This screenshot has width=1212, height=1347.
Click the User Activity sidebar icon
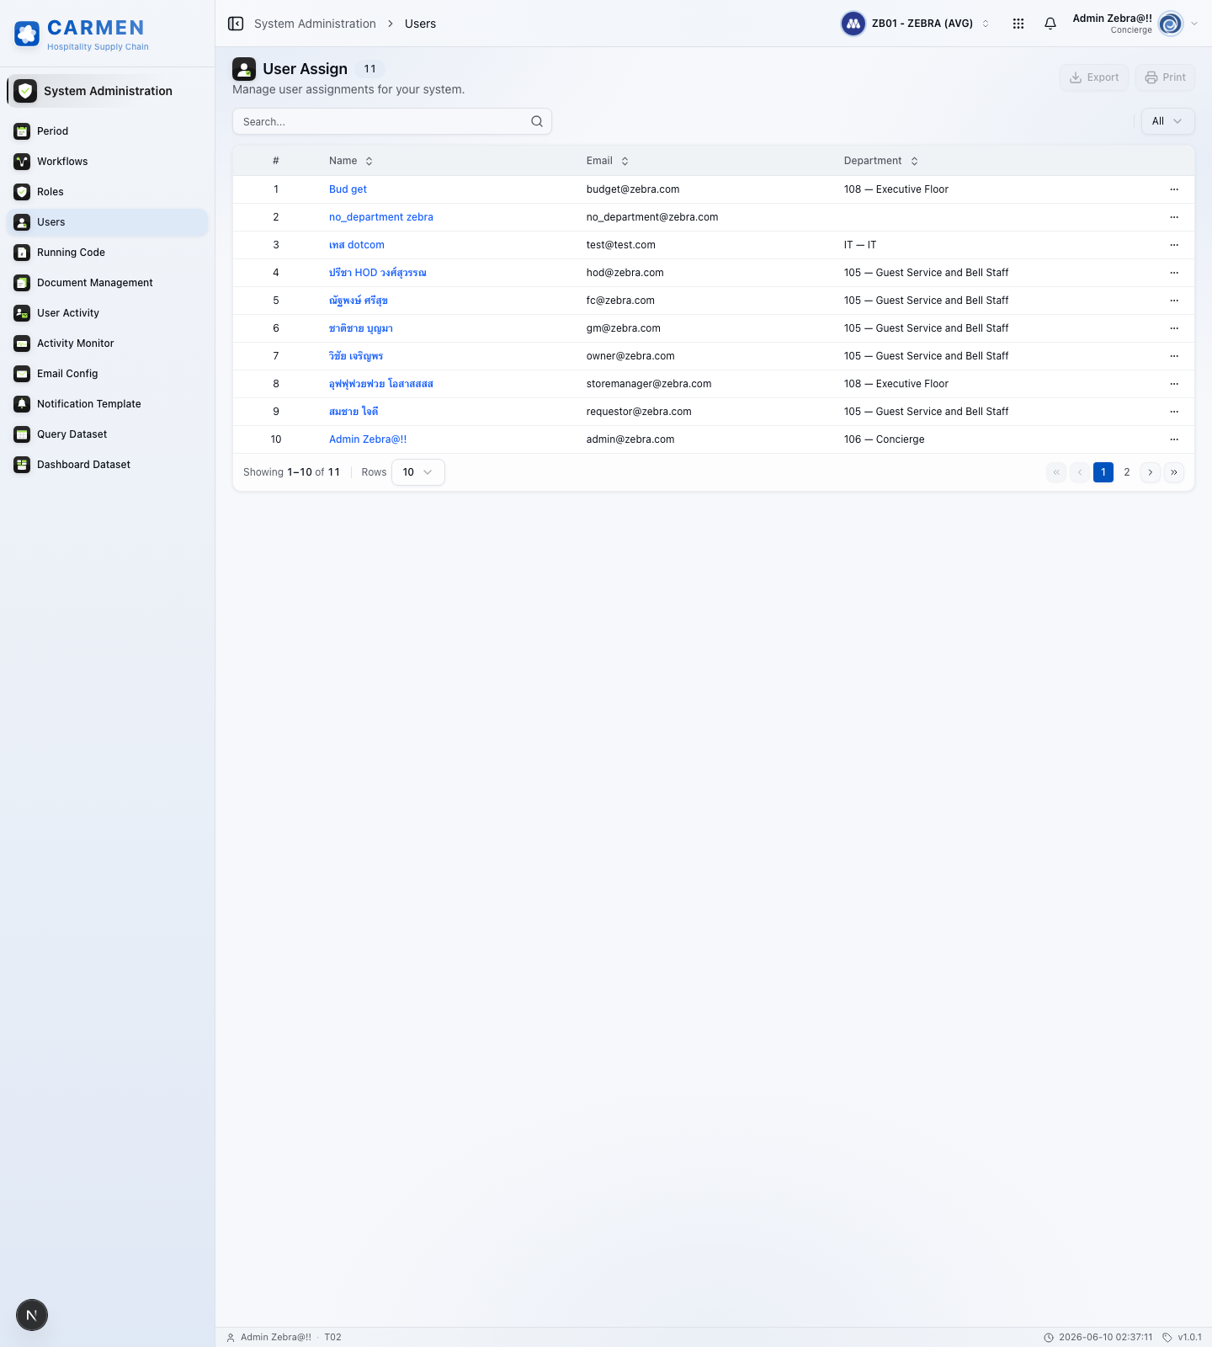click(x=22, y=313)
